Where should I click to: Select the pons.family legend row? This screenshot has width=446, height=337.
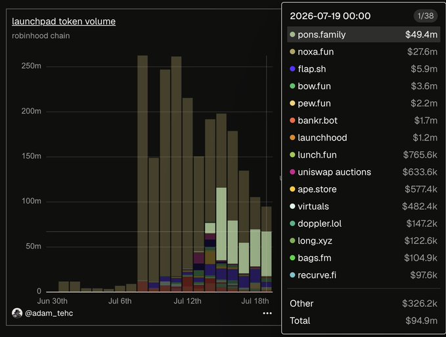tap(363, 34)
